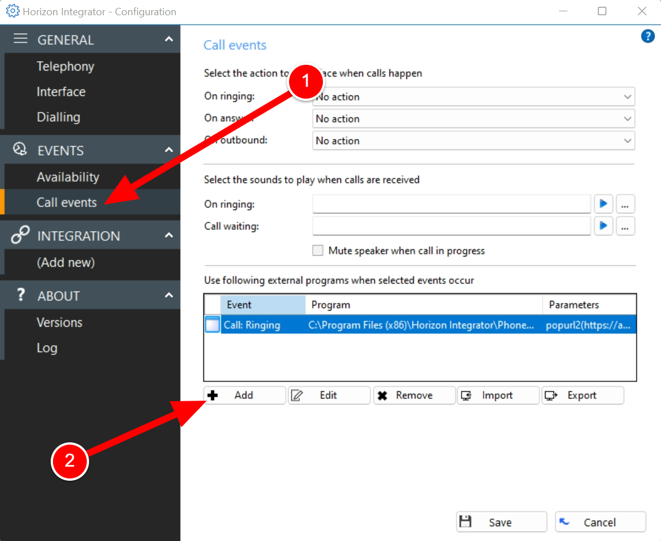Export external program events
Image resolution: width=661 pixels, height=541 pixels.
tap(583, 396)
